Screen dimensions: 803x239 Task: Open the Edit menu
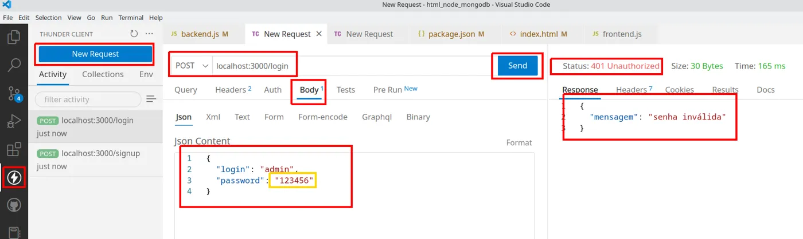coord(24,18)
